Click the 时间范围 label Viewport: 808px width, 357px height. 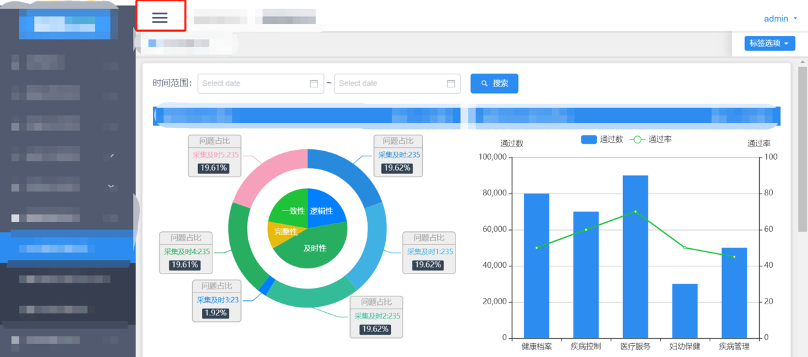click(x=173, y=83)
